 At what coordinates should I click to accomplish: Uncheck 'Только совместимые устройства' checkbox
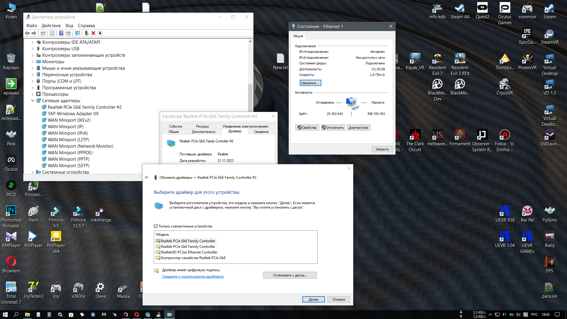156,226
